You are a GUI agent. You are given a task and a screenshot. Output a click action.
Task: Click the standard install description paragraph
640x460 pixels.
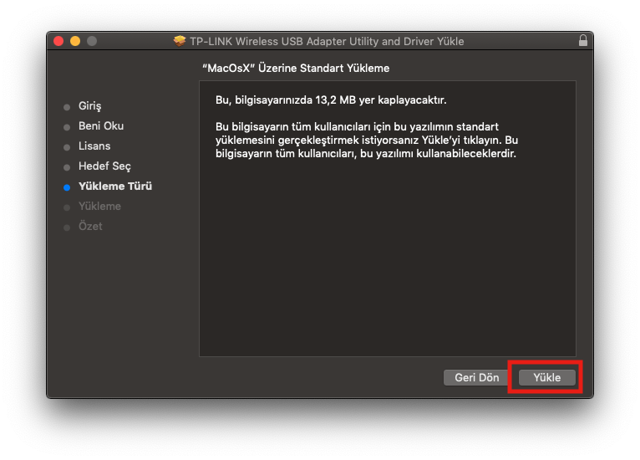366,141
